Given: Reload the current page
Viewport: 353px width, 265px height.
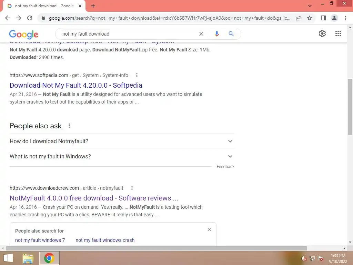Looking at the screenshot, I should [x=30, y=18].
